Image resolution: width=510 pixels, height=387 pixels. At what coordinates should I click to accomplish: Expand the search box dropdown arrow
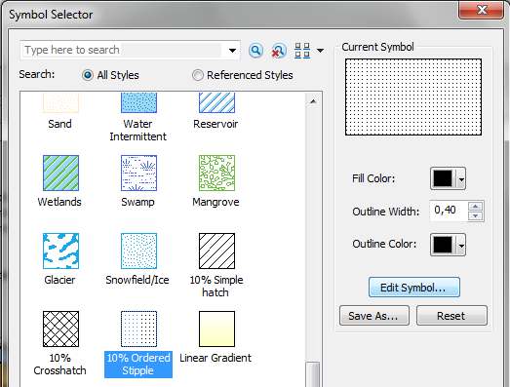tap(232, 51)
